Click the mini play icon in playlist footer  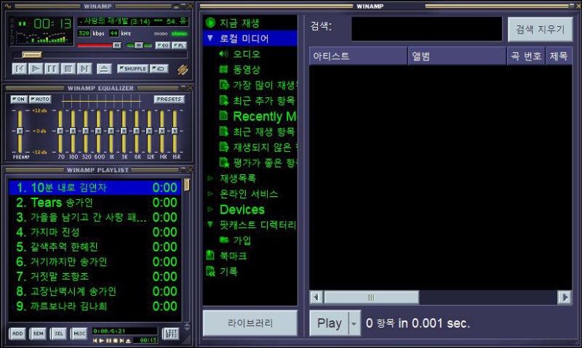click(x=102, y=340)
